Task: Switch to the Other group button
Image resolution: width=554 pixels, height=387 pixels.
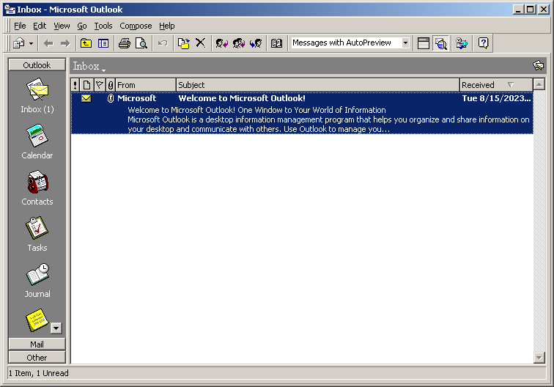Action: tap(37, 358)
